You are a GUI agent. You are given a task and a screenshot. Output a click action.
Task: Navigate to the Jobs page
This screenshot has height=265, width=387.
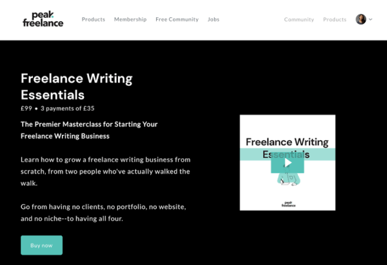(x=213, y=19)
